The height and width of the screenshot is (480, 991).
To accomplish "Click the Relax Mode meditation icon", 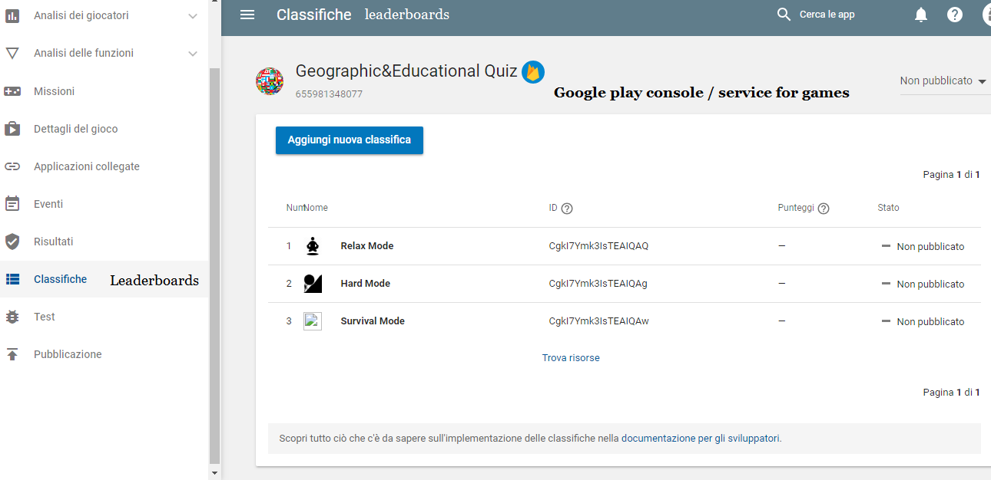I will (x=313, y=246).
